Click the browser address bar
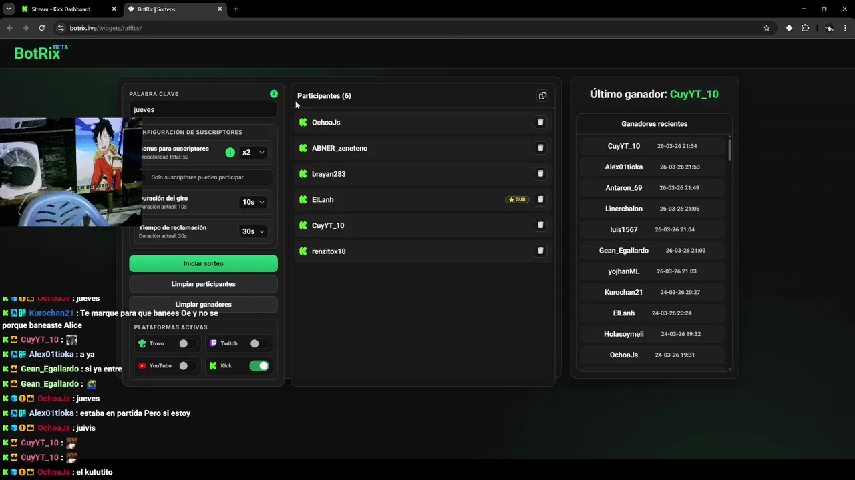Viewport: 855px width, 480px height. tap(414, 28)
